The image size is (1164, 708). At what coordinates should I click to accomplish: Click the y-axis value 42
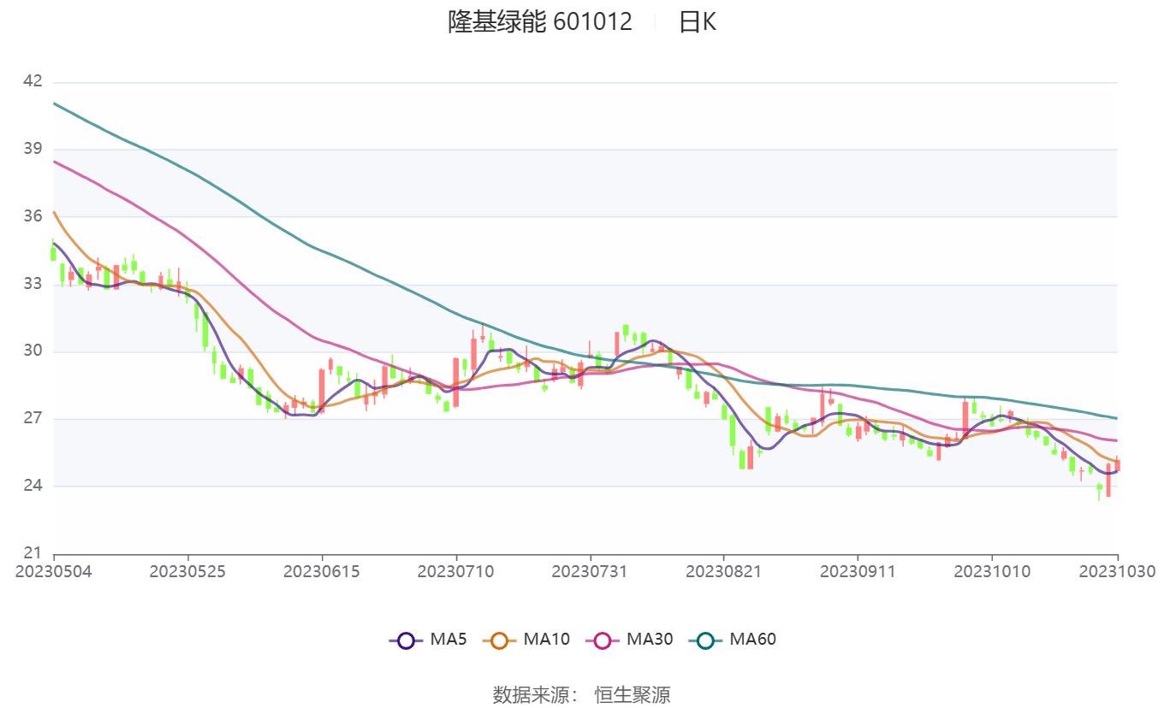[33, 81]
